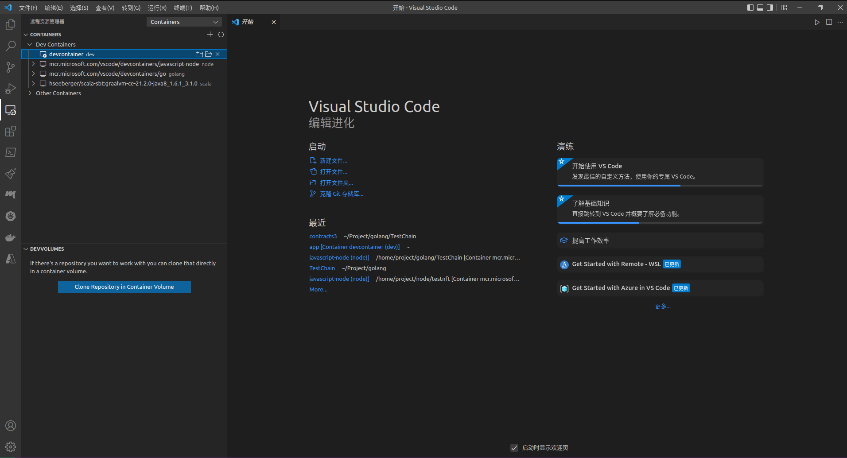The image size is (847, 458).
Task: Open recent contracts3 project
Action: click(323, 237)
